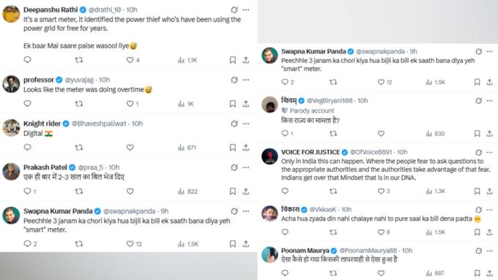Screen dimensions: 498x280
Task: Share Poonam Maurya's tweet
Action: coord(489,273)
